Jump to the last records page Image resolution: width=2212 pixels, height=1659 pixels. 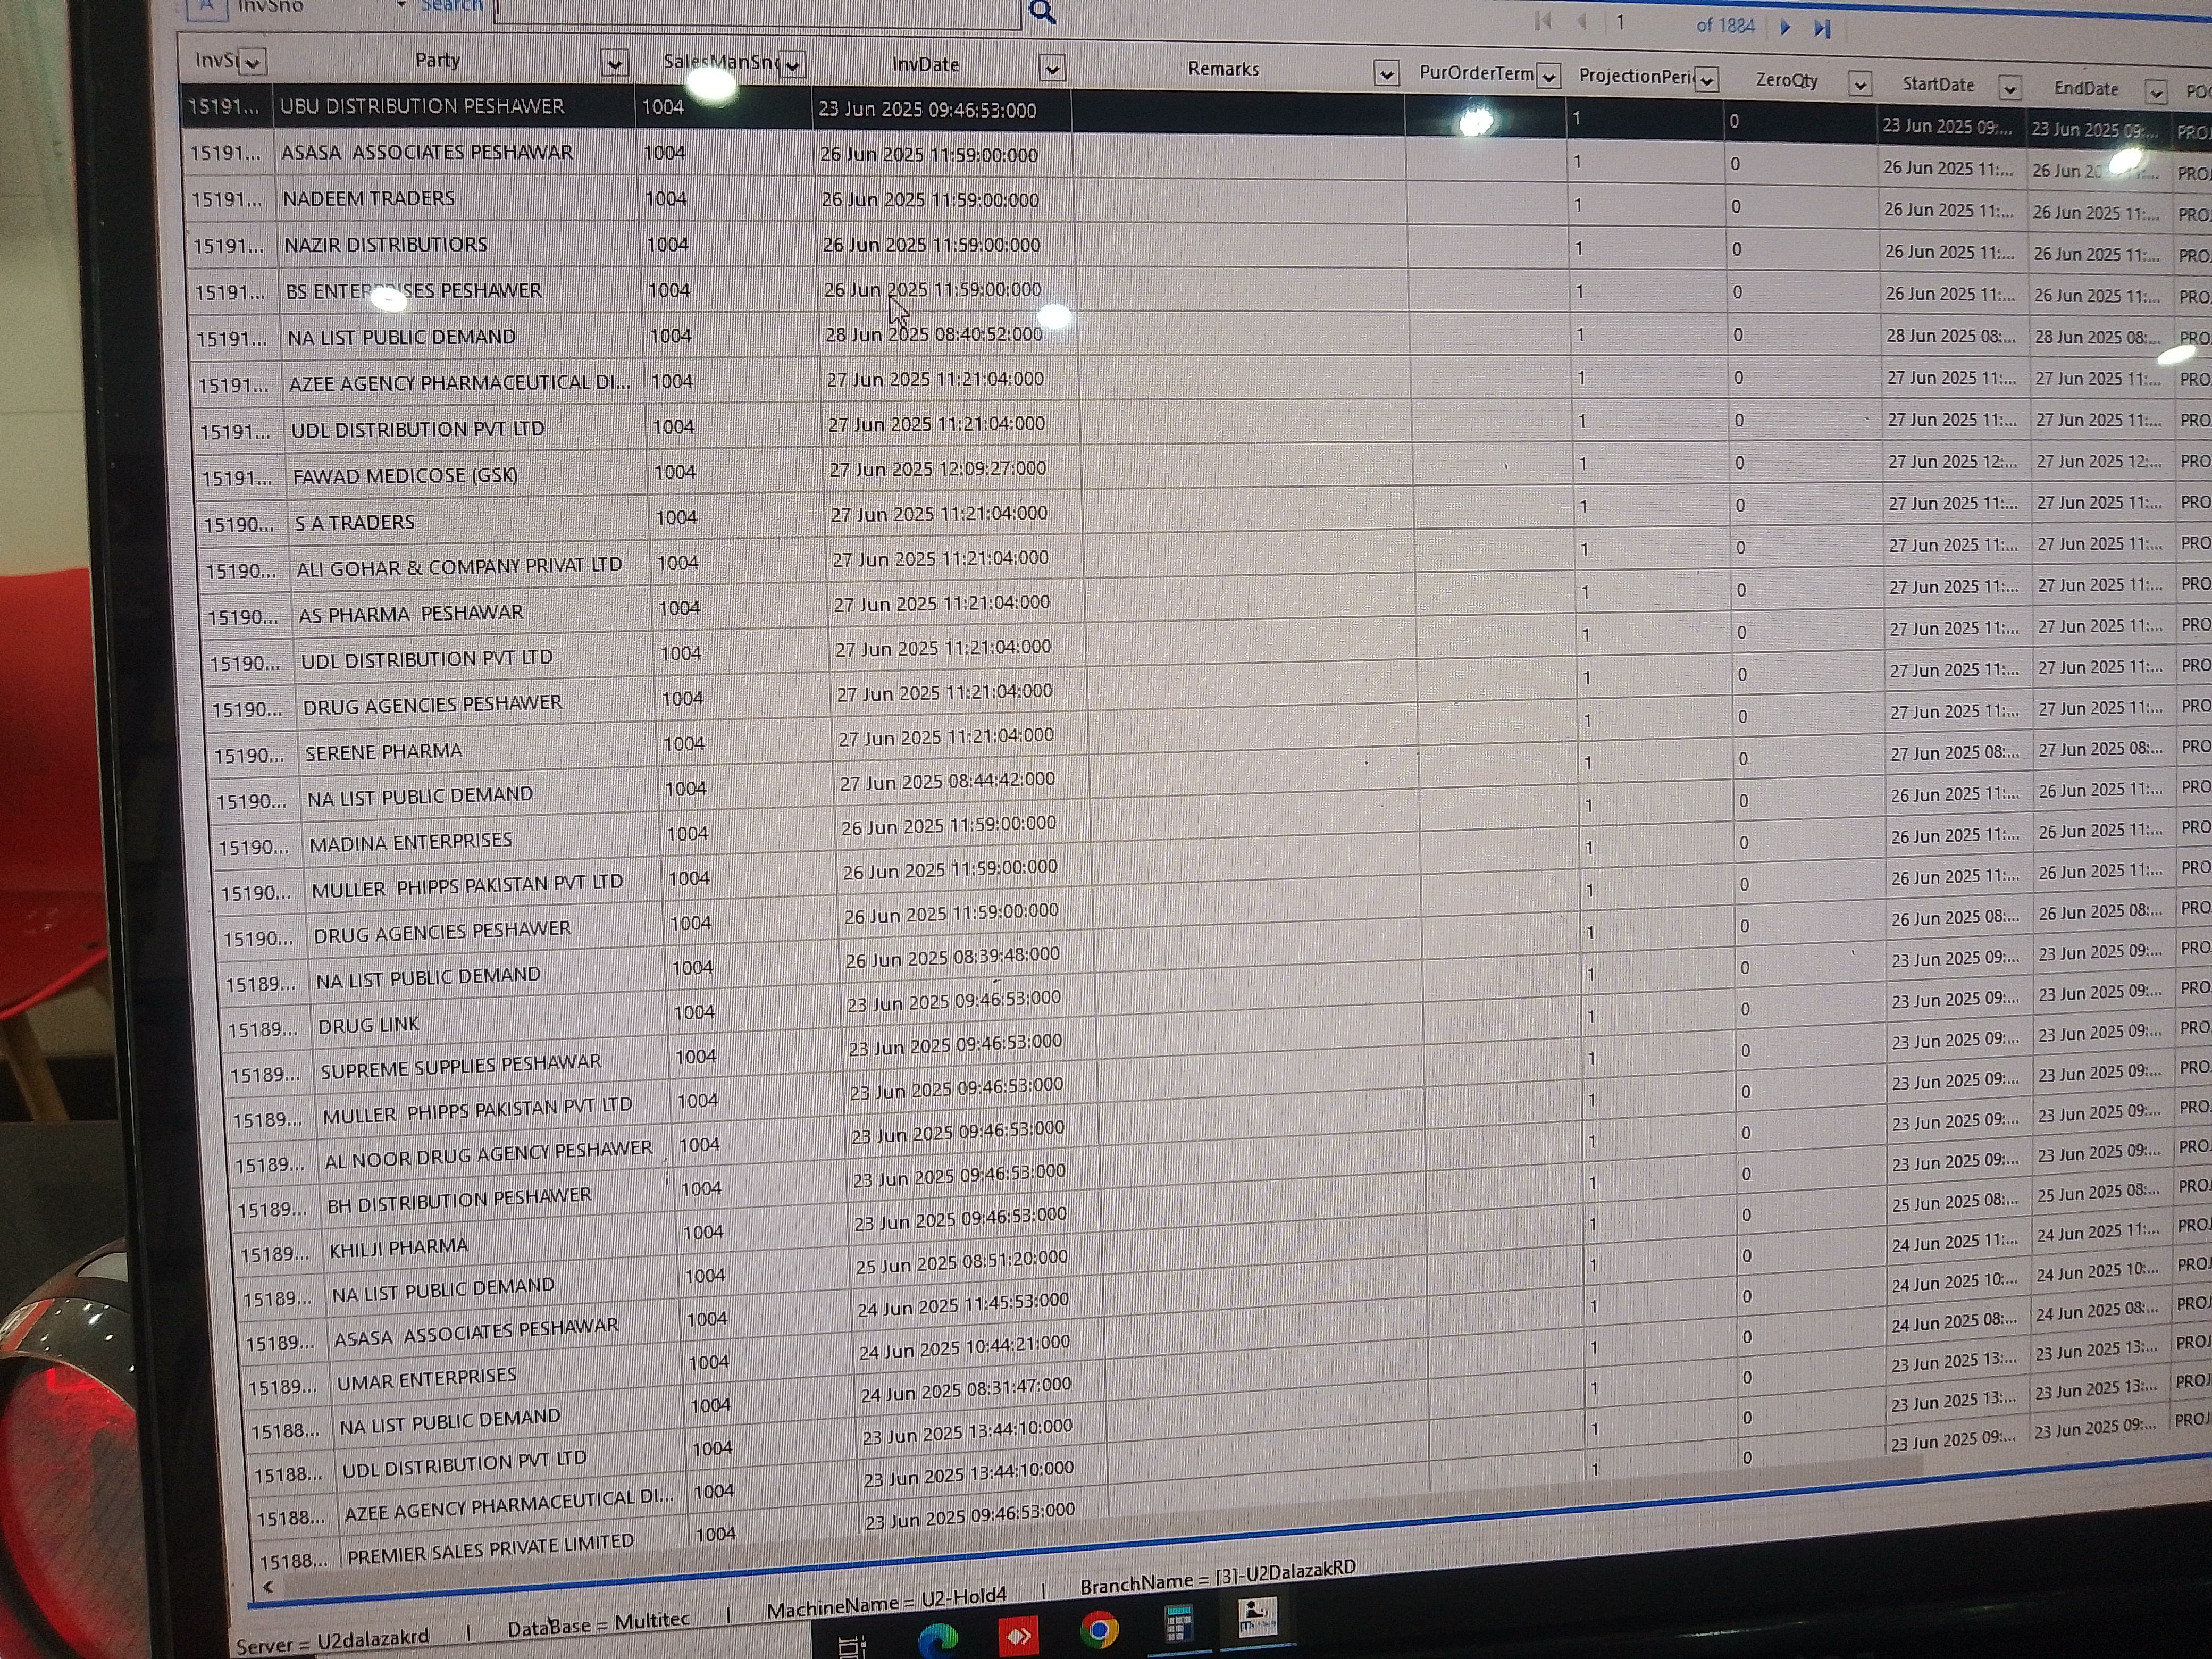pos(1822,28)
